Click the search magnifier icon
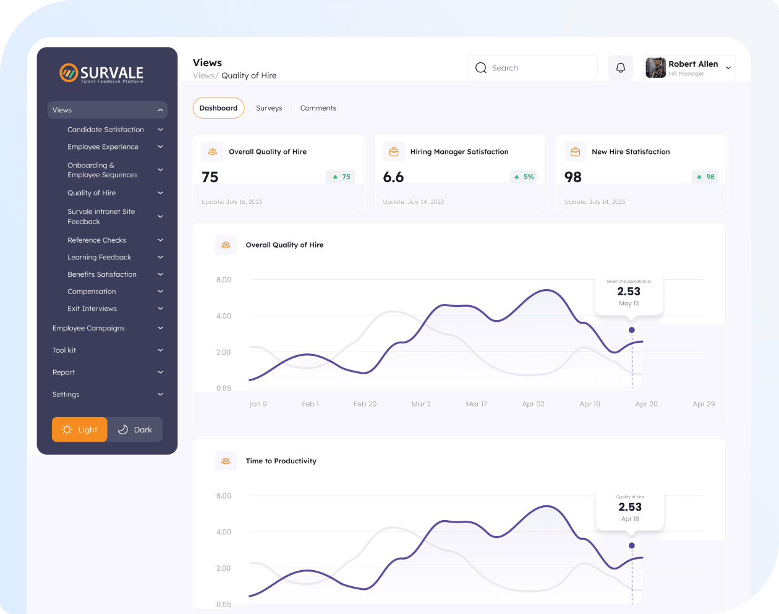 [x=481, y=68]
